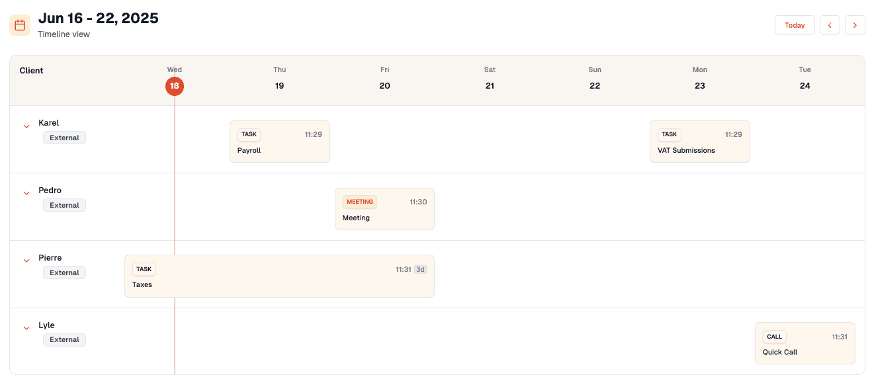
Task: Jump to Today
Action: point(795,25)
